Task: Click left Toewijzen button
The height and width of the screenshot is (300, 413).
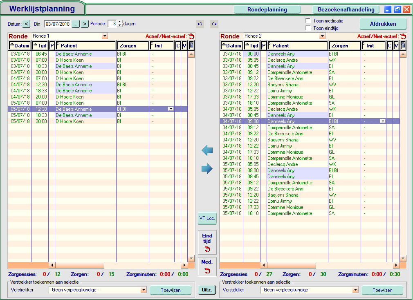Action: [171, 290]
